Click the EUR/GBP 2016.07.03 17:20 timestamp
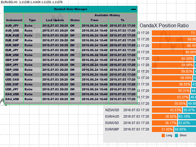The height and width of the screenshot is (147, 196). point(136,129)
